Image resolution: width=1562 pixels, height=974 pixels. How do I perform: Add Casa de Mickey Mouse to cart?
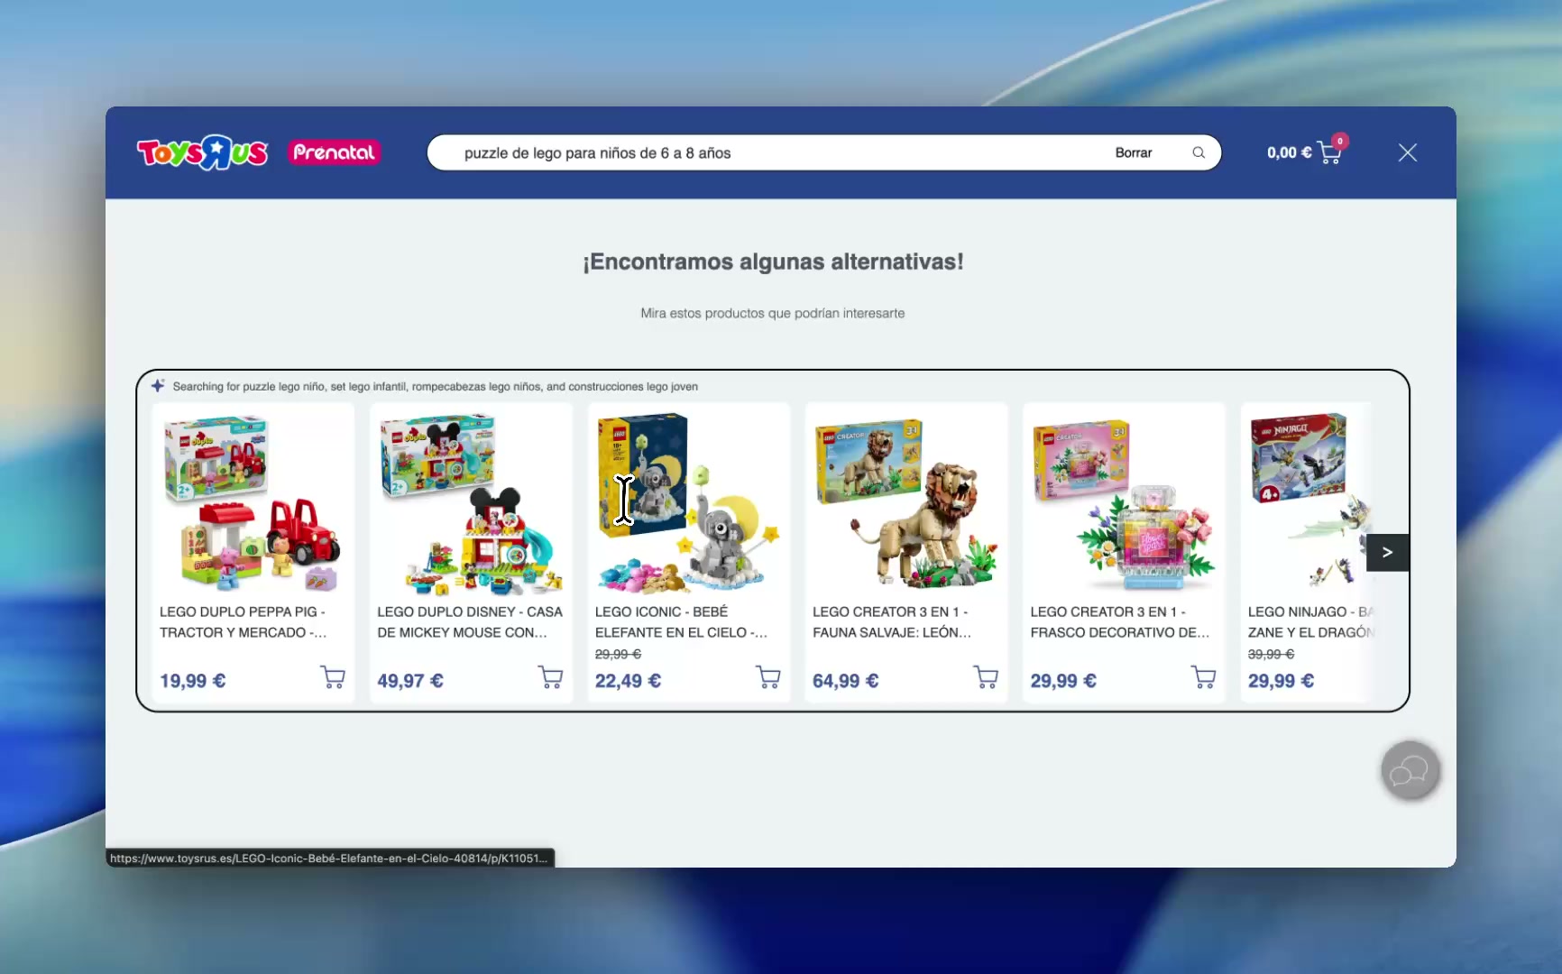pyautogui.click(x=550, y=677)
